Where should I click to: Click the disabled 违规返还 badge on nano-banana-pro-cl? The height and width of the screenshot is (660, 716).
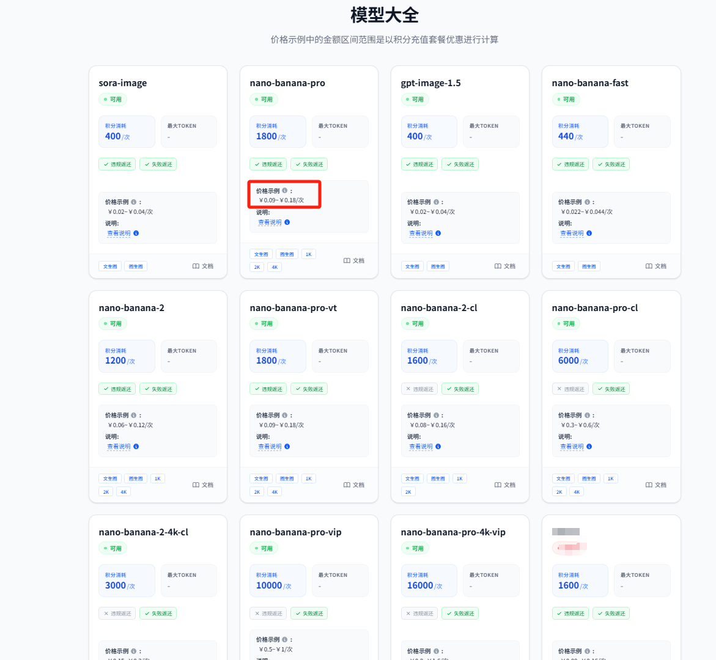(570, 389)
